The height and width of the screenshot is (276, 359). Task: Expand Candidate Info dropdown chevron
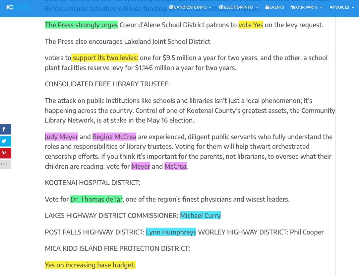(x=210, y=8)
